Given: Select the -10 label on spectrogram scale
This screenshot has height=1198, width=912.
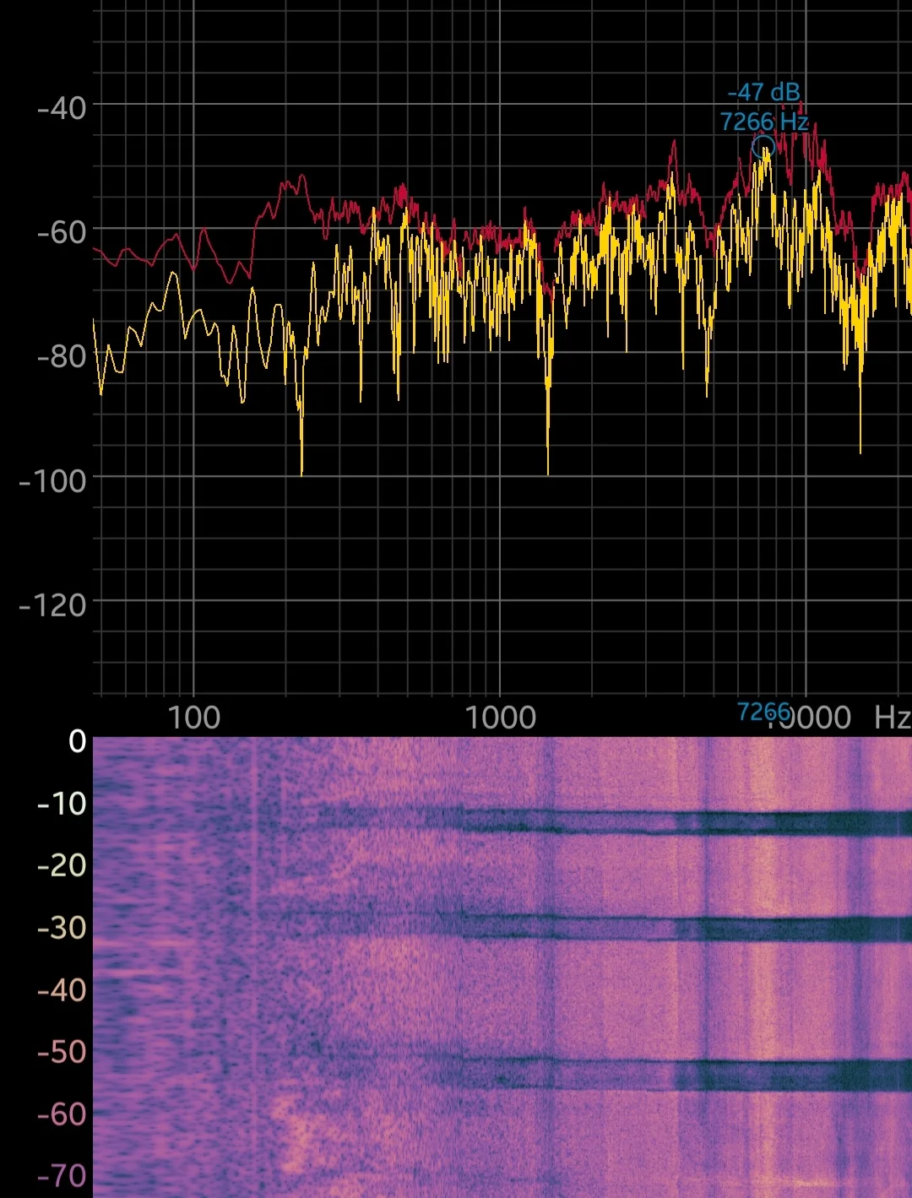Looking at the screenshot, I should click(62, 804).
